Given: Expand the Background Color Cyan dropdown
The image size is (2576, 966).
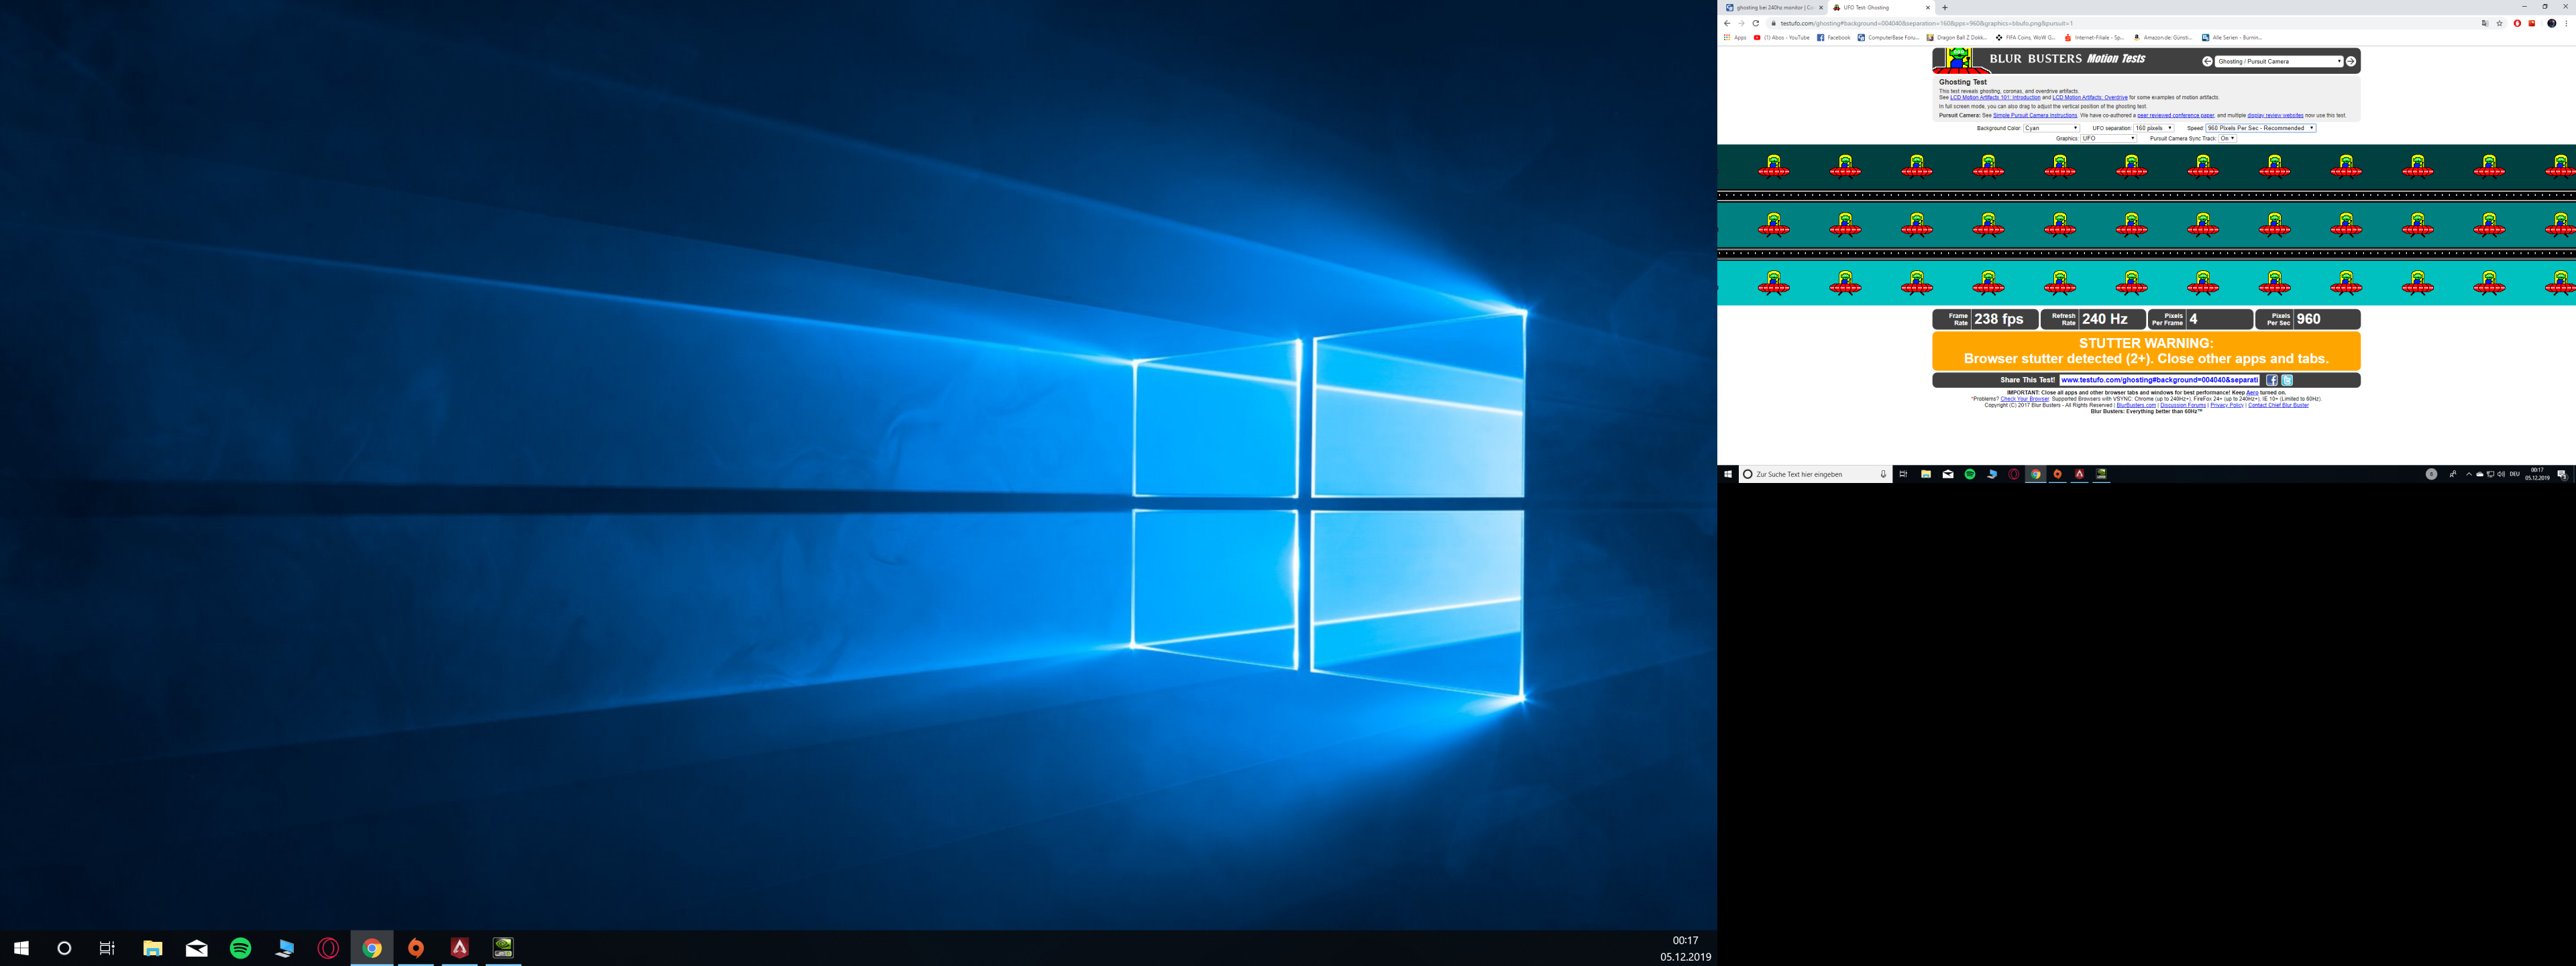Looking at the screenshot, I should tap(2051, 128).
